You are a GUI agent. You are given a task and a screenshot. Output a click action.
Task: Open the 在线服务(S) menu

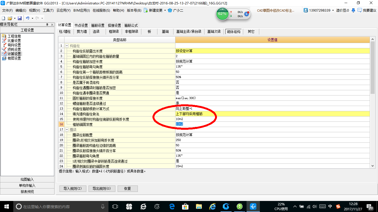(x=101, y=10)
